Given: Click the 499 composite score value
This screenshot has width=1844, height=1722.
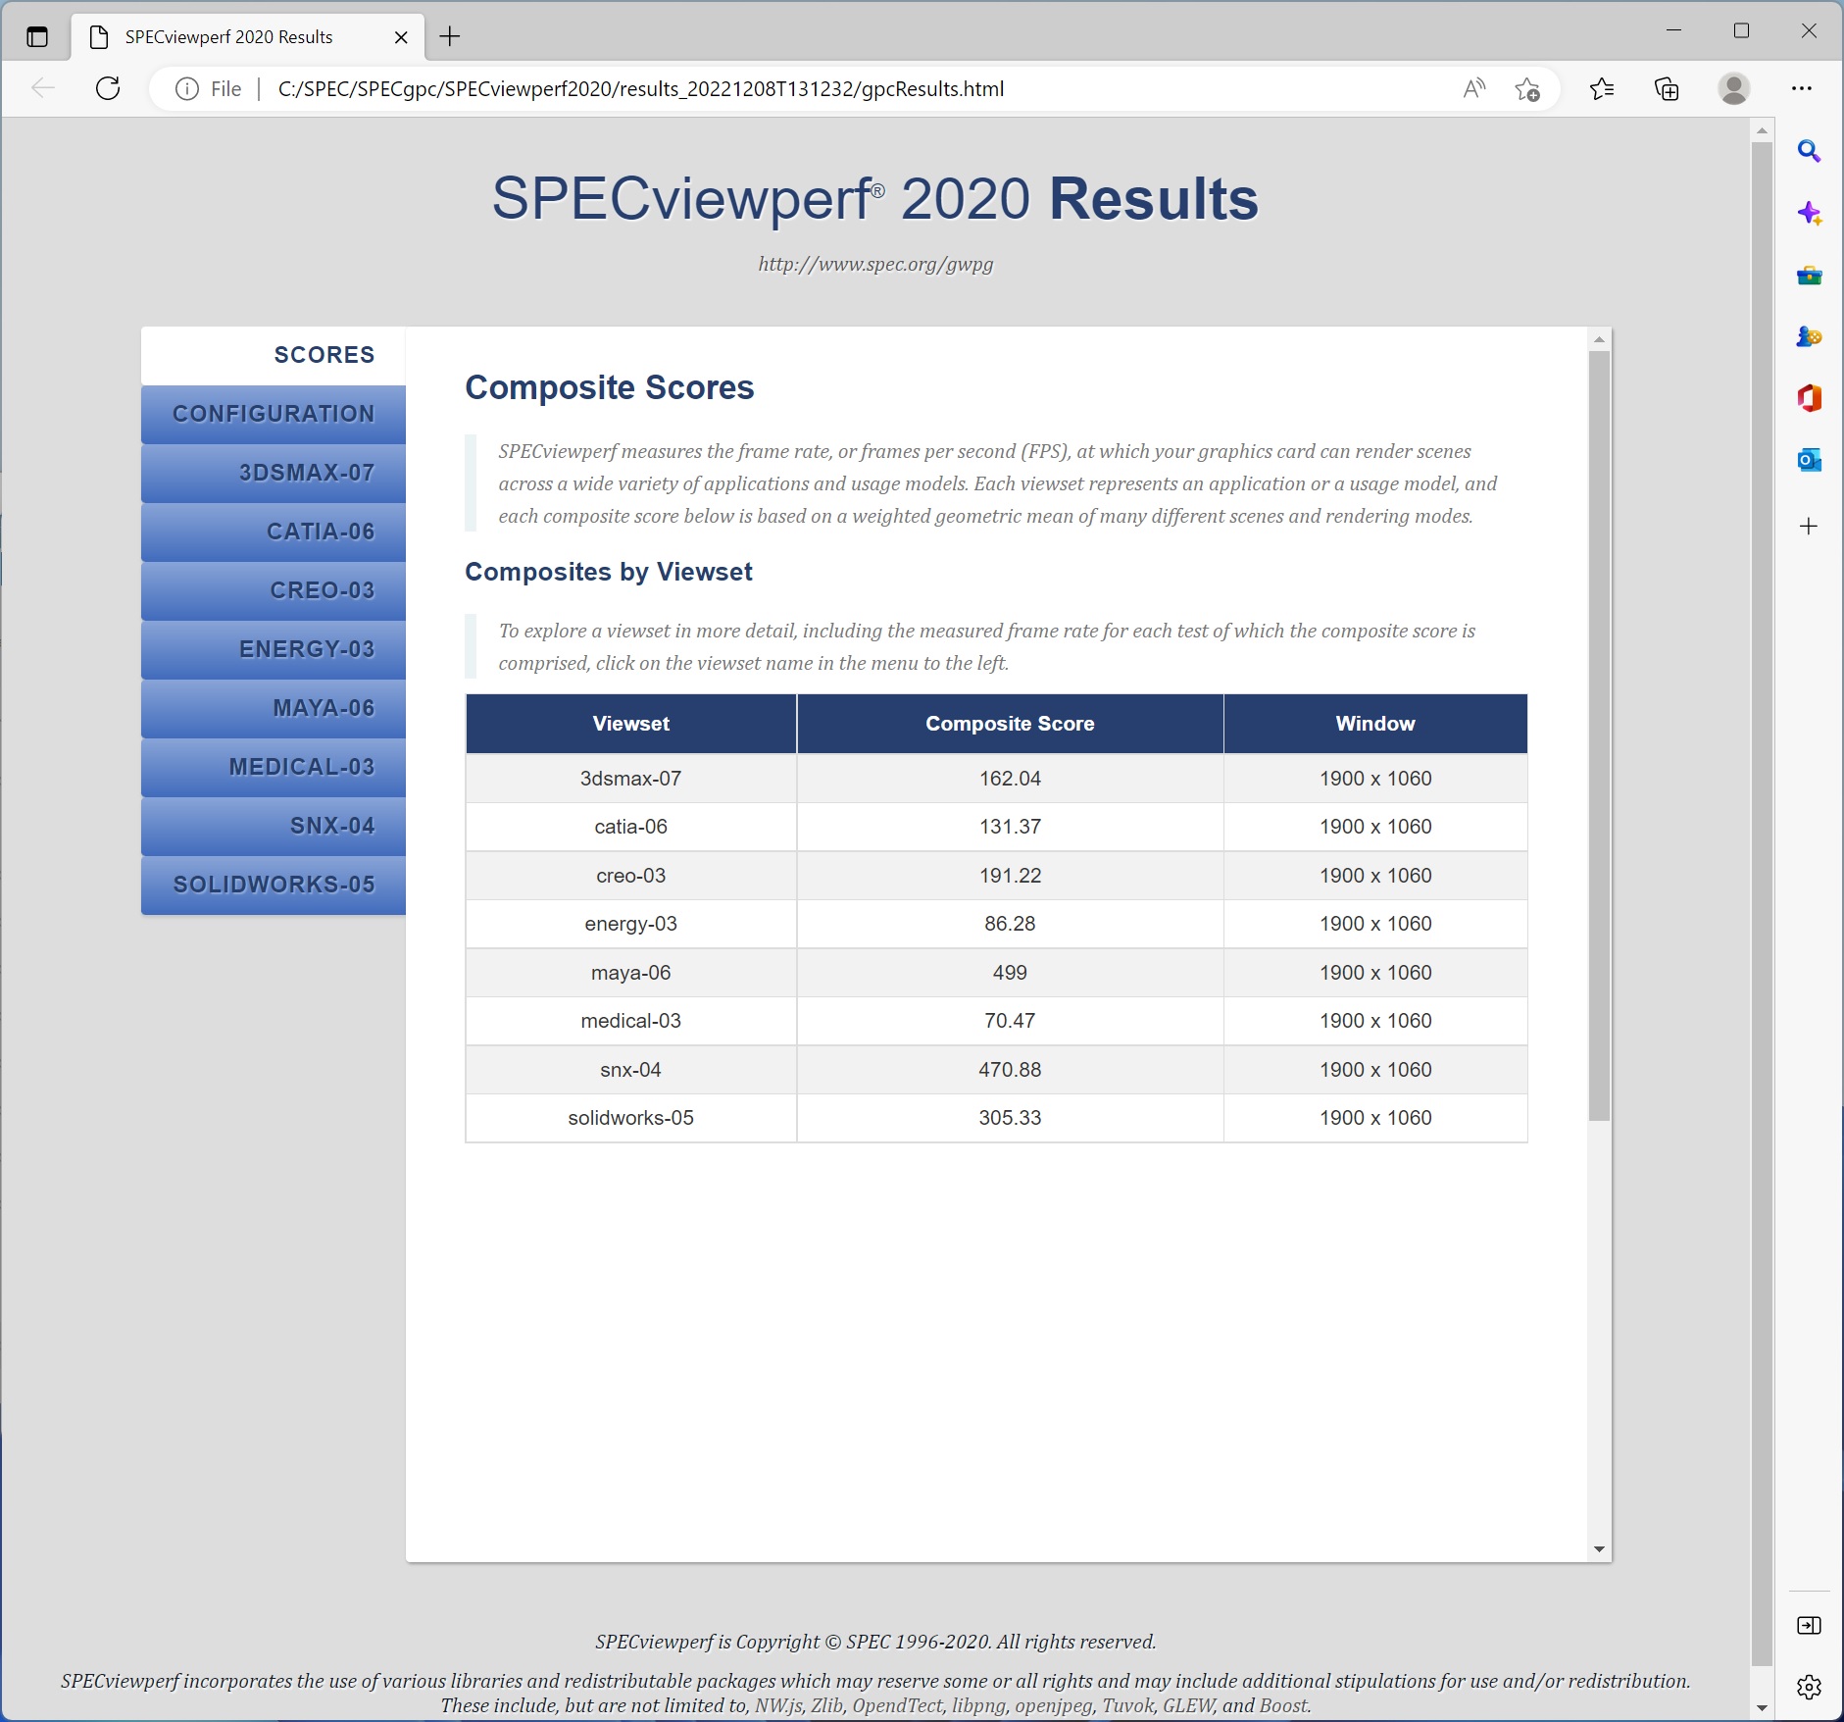Looking at the screenshot, I should (1010, 973).
